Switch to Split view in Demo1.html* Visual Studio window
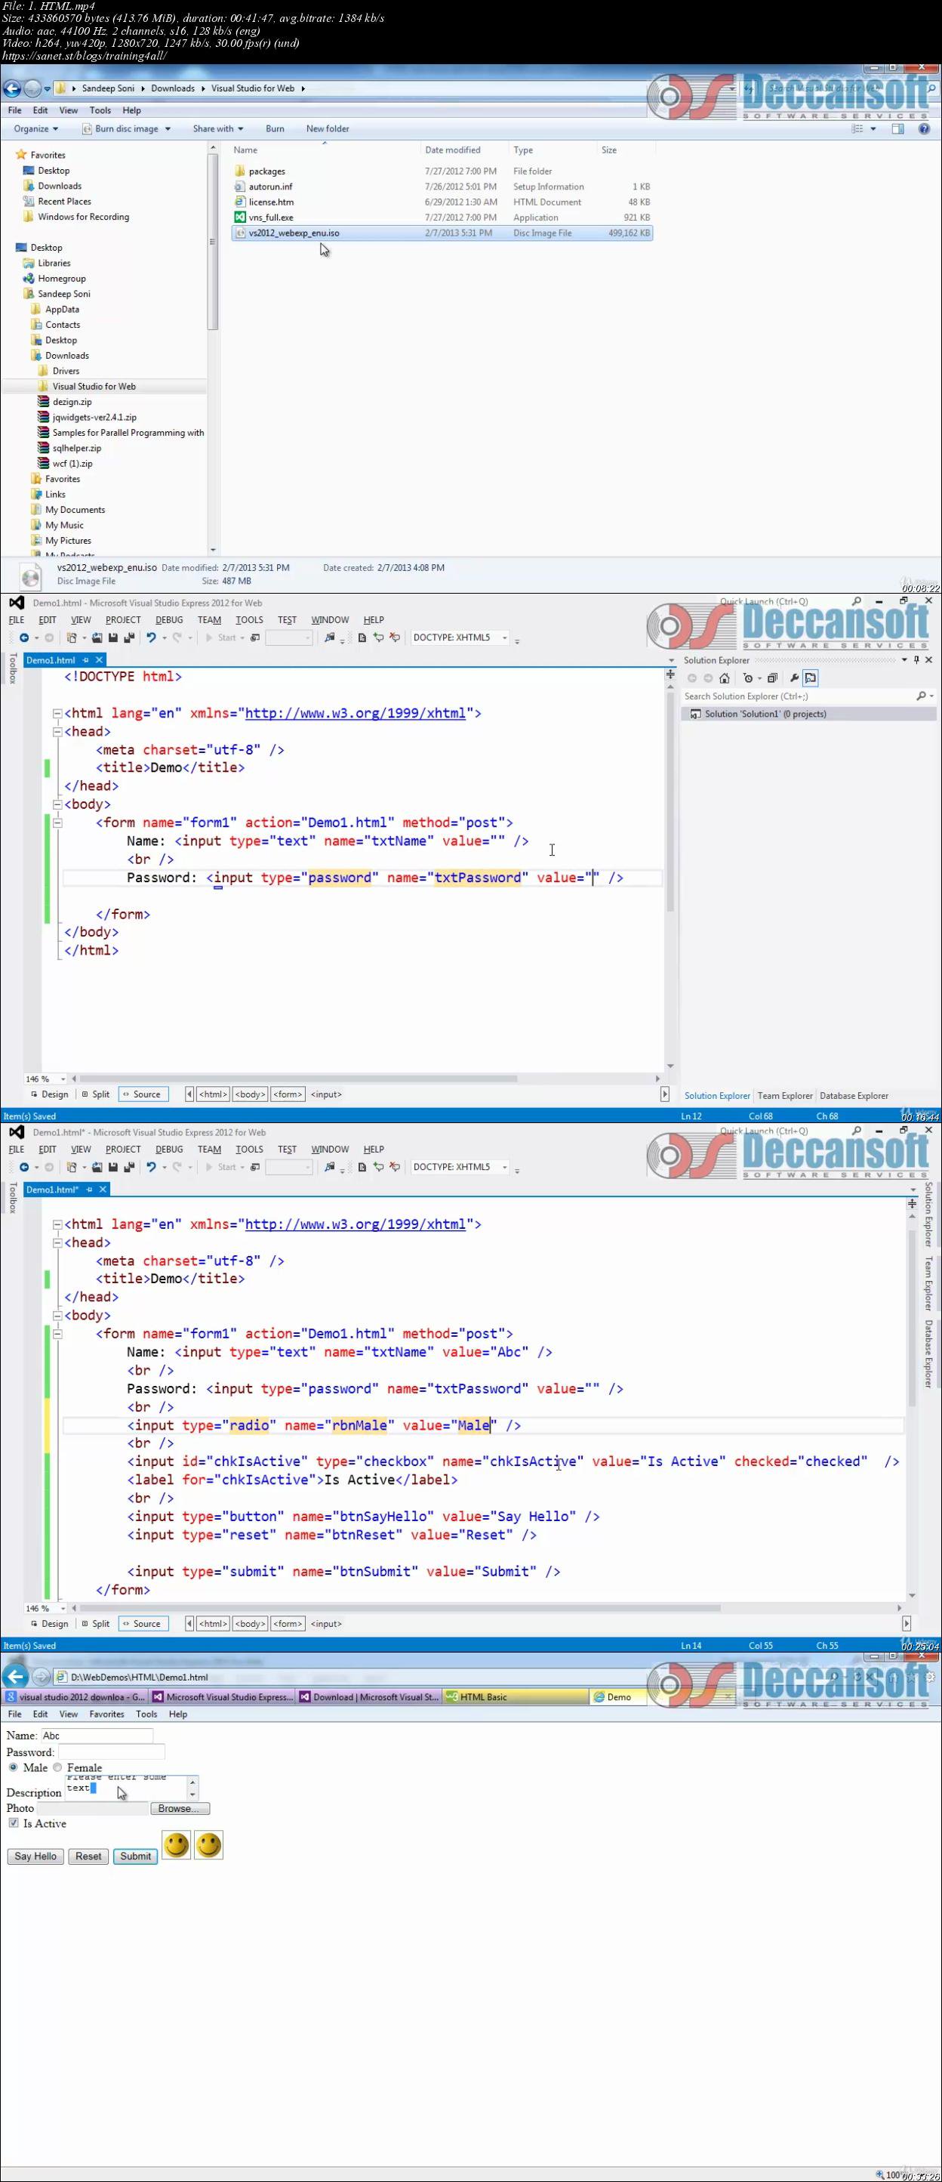Viewport: 942px width, 2182px height. coord(96,1624)
